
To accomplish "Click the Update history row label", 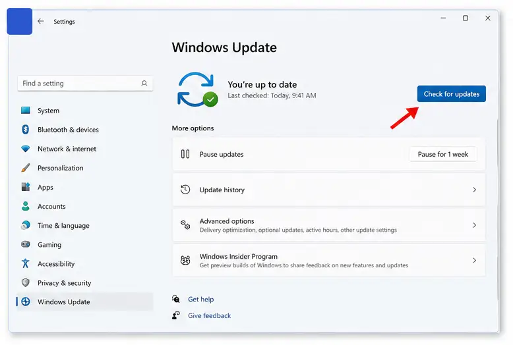I will point(222,190).
